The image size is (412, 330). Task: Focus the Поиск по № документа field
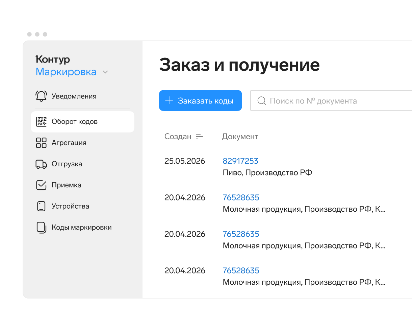331,100
